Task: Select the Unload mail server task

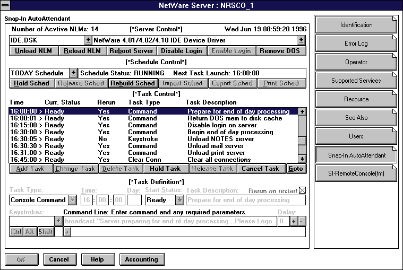Action: pyautogui.click(x=153, y=146)
